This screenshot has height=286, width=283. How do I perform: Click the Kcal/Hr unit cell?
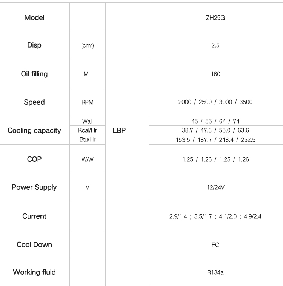88,130
